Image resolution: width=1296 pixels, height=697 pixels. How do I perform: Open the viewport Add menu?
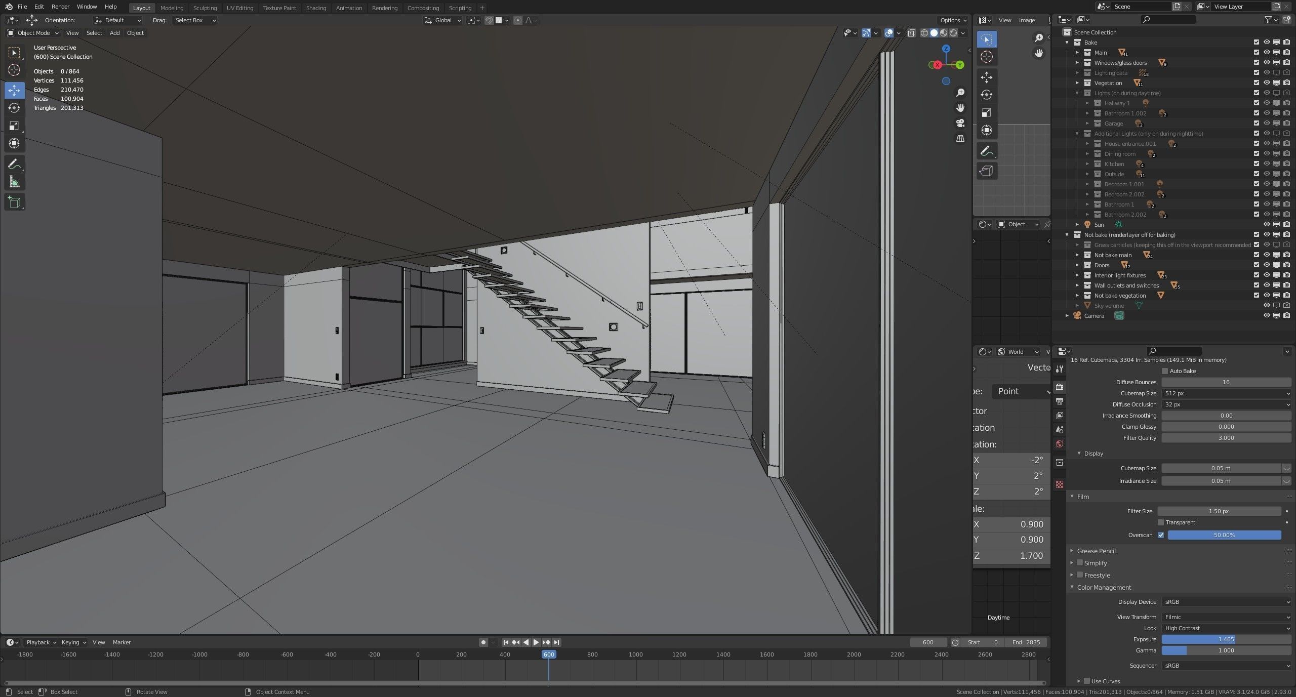pos(115,33)
